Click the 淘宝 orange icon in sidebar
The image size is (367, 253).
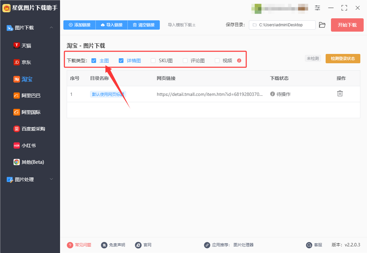point(16,79)
